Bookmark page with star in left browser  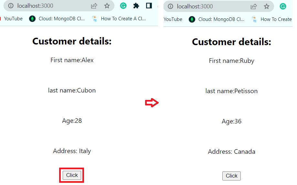click(x=107, y=6)
